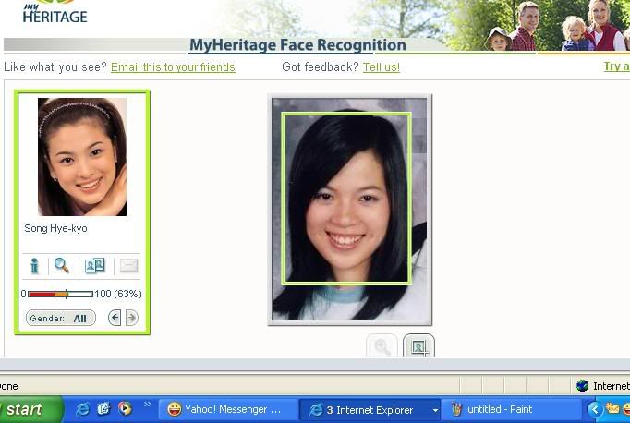The image size is (630, 423).
Task: Click the face selection icon below photo
Action: click(418, 345)
